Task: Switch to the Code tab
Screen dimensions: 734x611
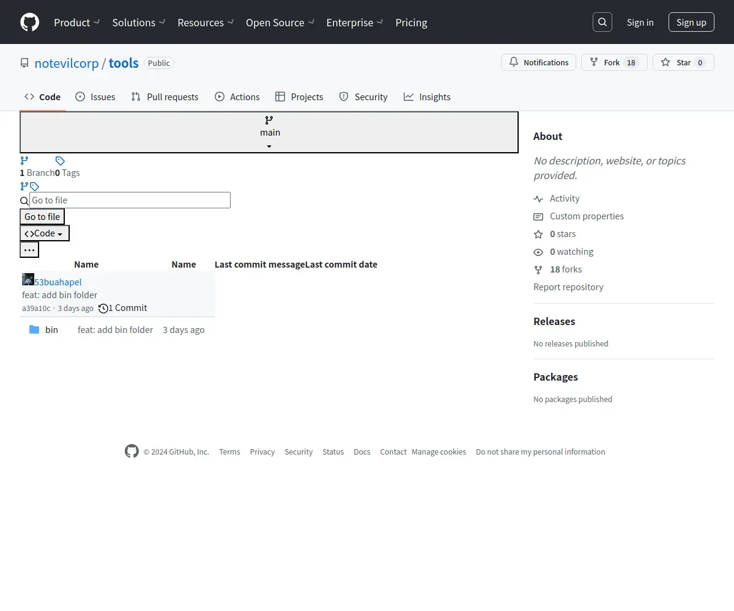Action: coord(43,97)
